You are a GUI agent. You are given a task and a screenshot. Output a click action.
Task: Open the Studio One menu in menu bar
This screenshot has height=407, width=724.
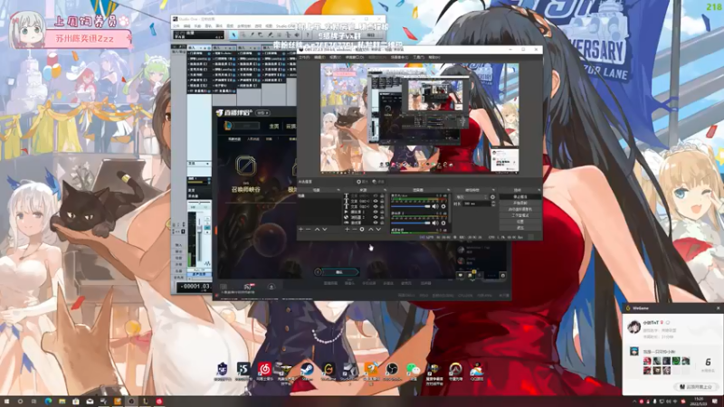click(x=283, y=26)
